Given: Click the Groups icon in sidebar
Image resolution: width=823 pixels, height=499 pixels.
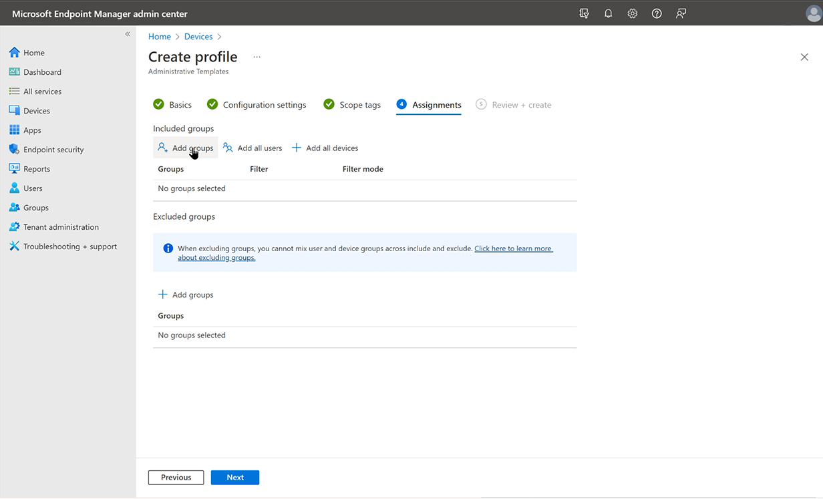Looking at the screenshot, I should tap(14, 208).
